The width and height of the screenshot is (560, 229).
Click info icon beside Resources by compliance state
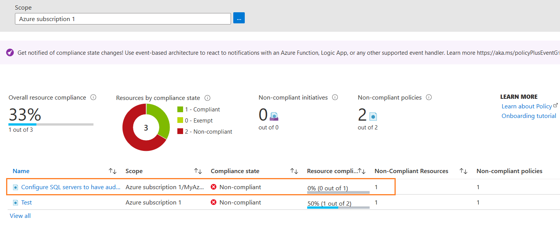tap(208, 98)
